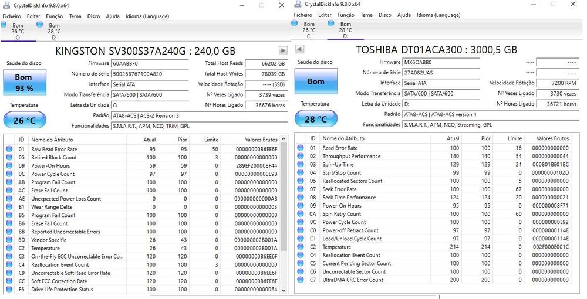Click status icon for Reported Uncorrectable Errors

[x=9, y=232]
